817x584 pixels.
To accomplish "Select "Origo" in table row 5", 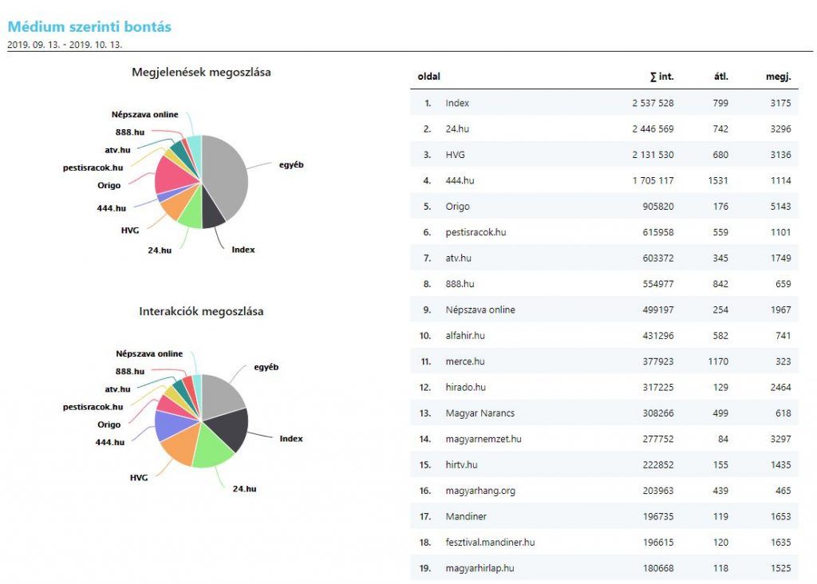I will 457,207.
